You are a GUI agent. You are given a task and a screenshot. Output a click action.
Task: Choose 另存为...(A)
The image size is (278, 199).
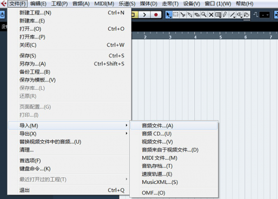click(x=69, y=64)
